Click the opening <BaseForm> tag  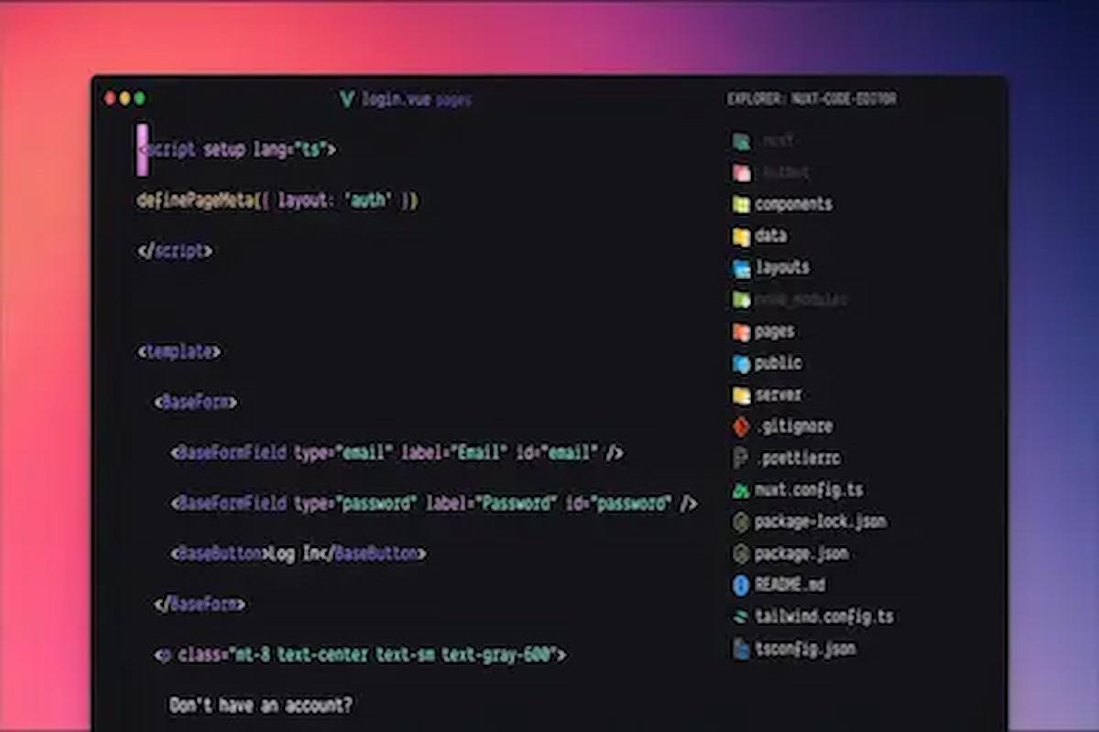(196, 402)
